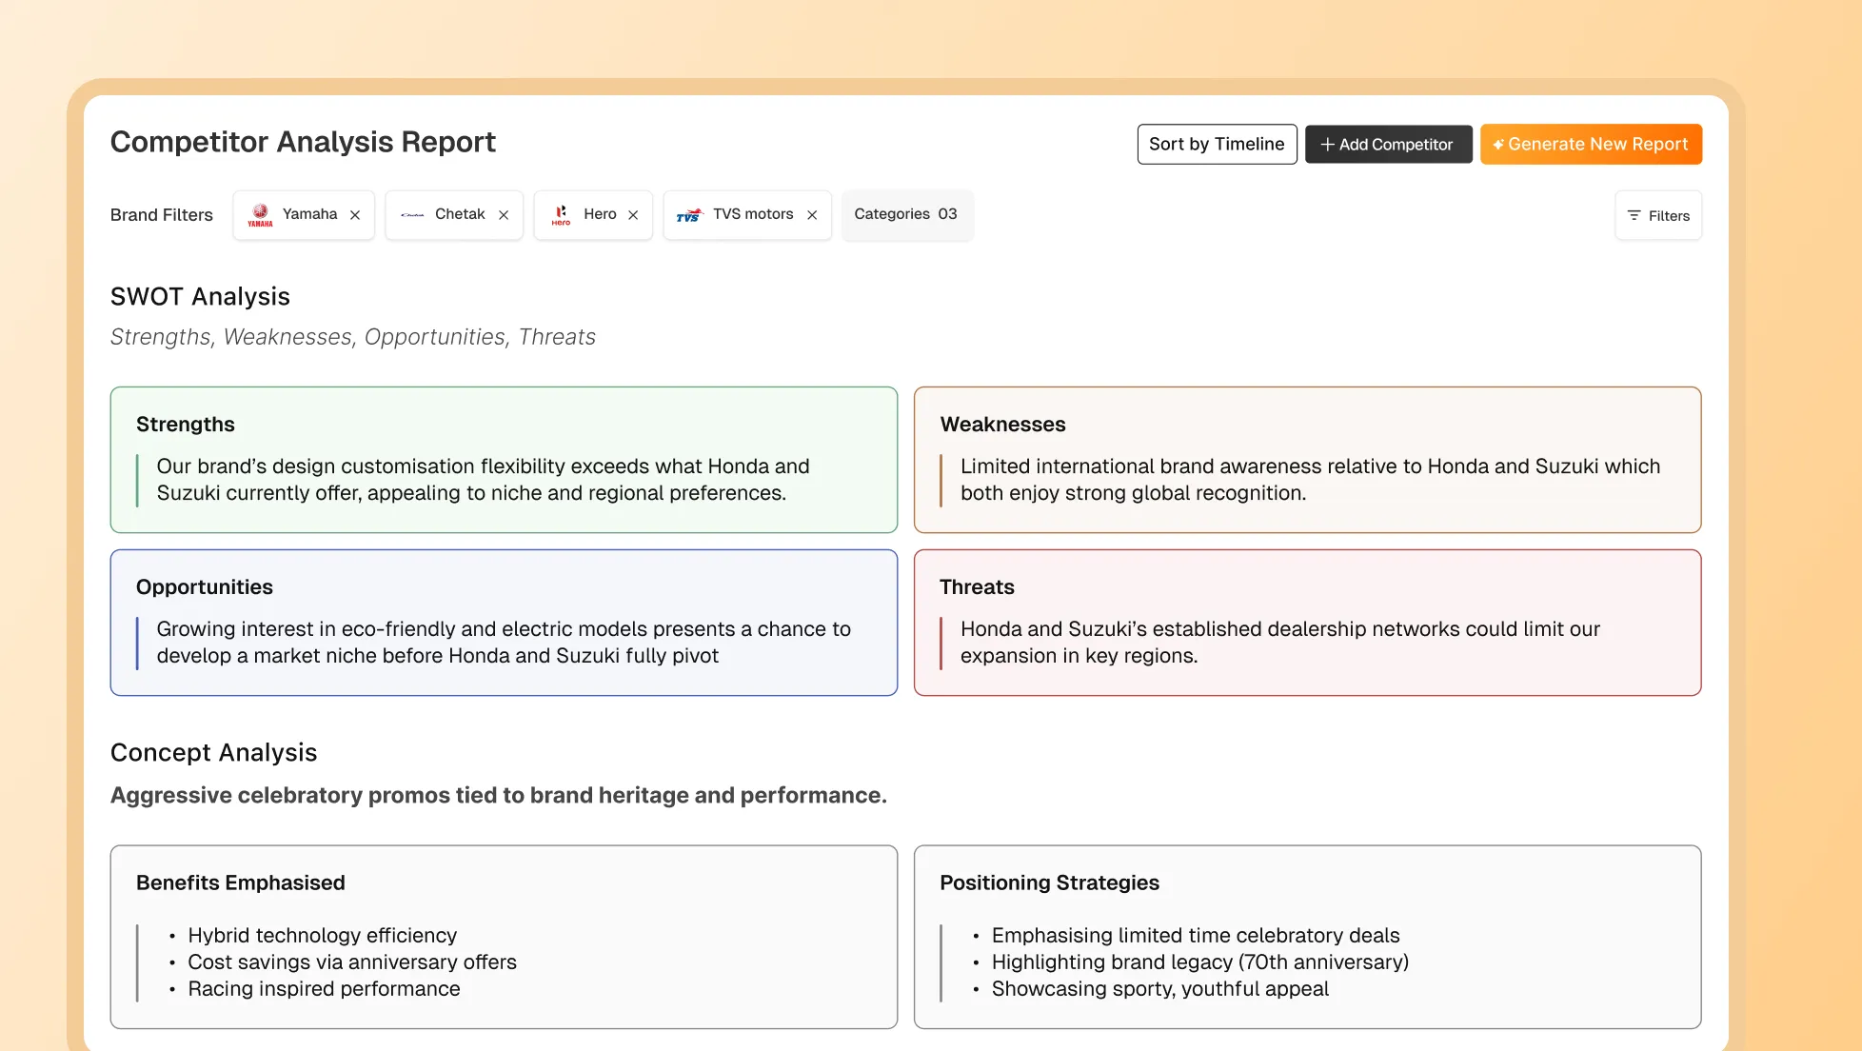Click the Brand Filters label
This screenshot has height=1051, width=1862.
click(x=162, y=215)
